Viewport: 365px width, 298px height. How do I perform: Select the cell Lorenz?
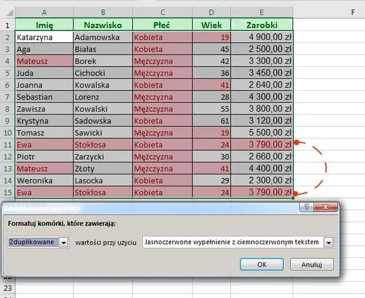point(103,97)
